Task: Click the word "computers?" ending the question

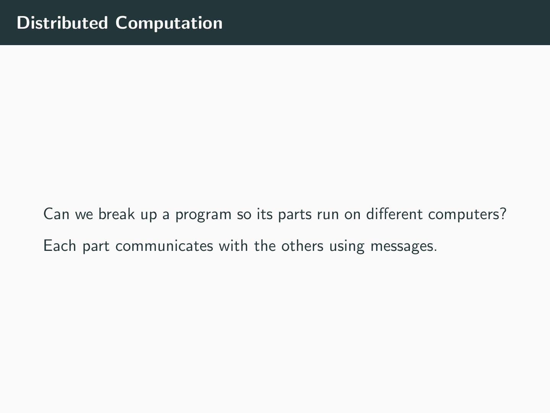Action: click(467, 215)
